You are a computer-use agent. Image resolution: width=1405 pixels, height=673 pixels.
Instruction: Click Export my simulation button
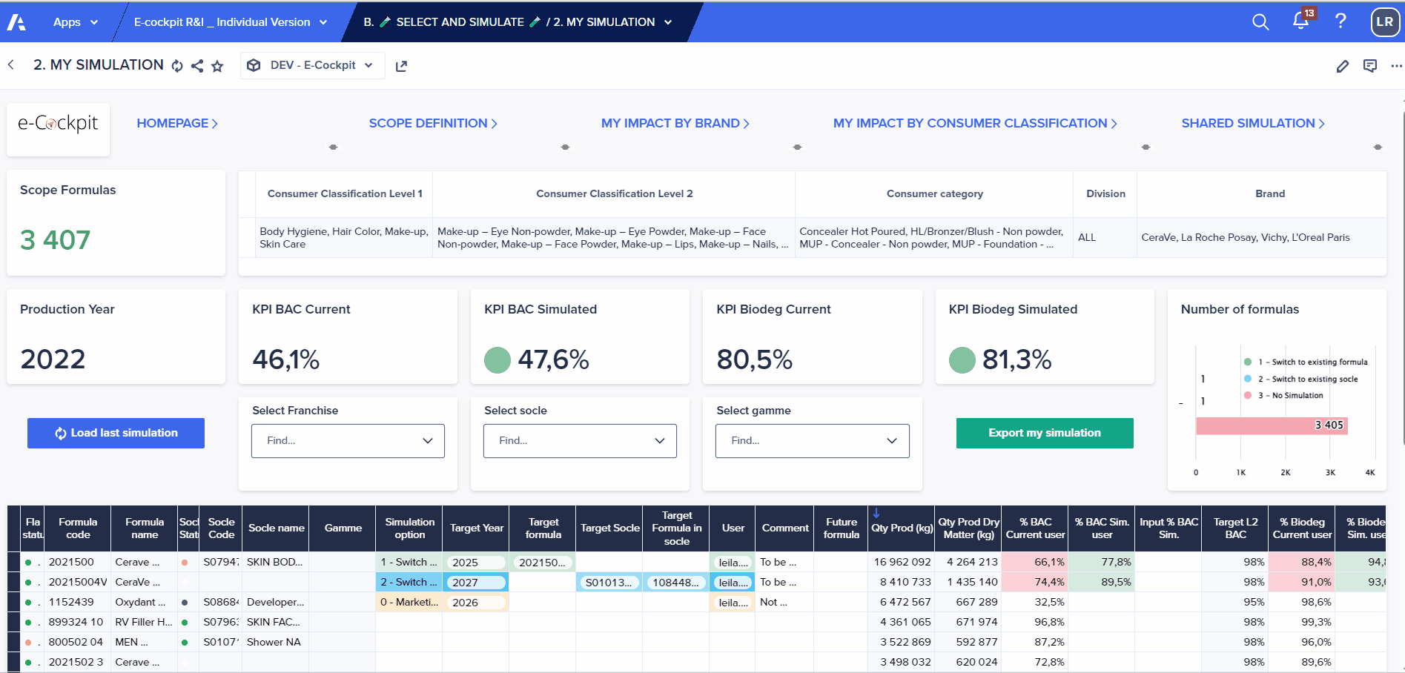point(1045,433)
